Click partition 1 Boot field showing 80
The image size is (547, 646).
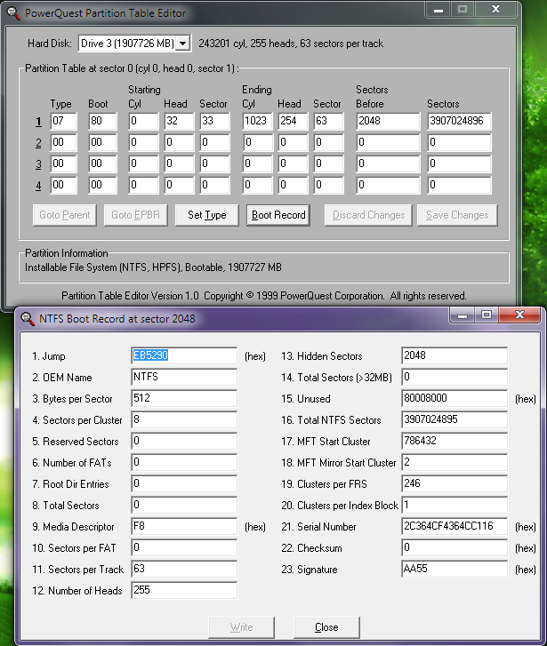[x=102, y=121]
